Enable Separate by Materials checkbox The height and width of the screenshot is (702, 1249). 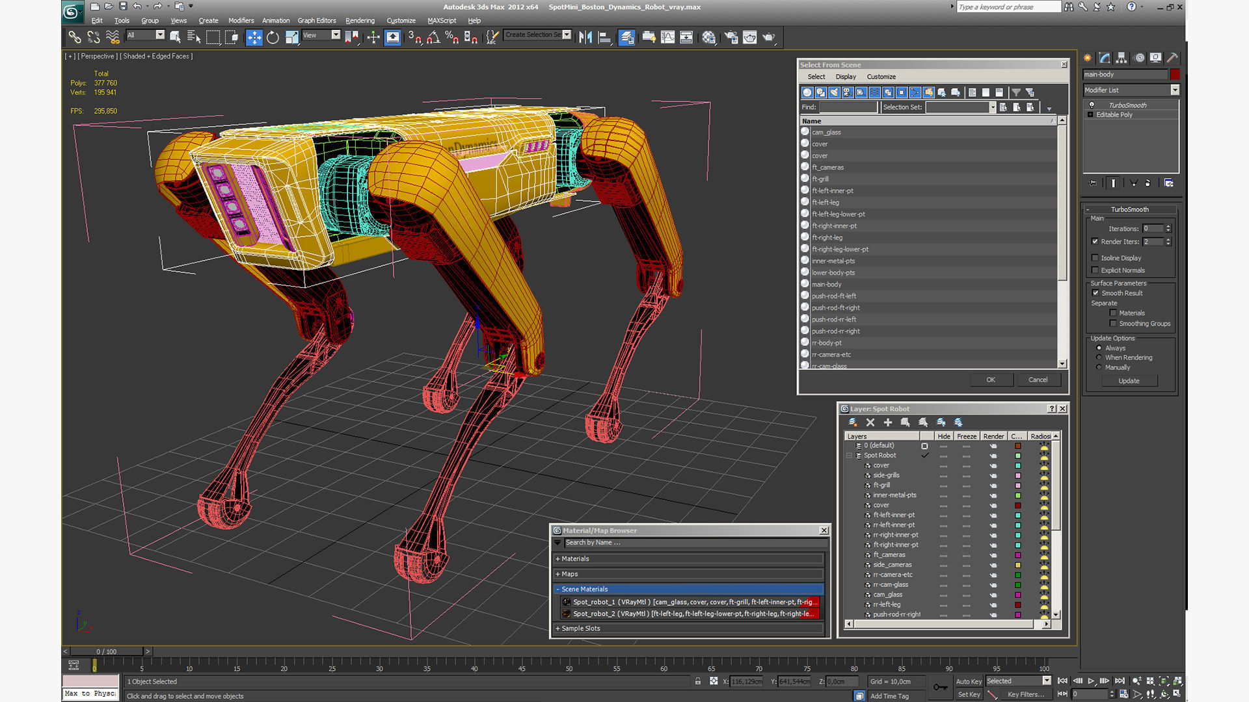[x=1113, y=313]
